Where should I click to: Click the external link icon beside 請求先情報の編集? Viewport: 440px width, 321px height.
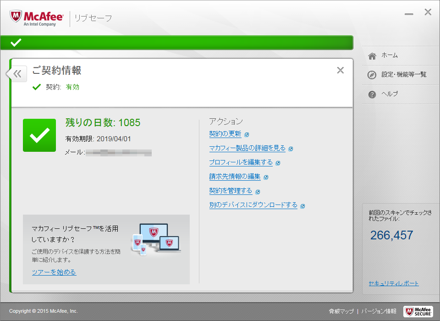click(x=266, y=177)
